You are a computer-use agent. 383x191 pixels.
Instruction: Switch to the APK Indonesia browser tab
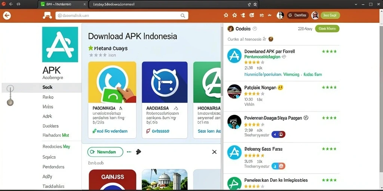click(63, 4)
